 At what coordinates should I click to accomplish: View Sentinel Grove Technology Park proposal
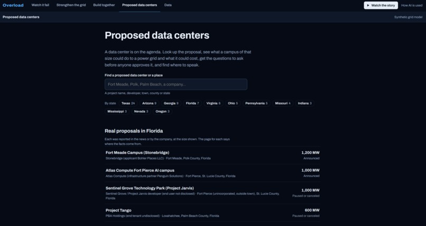pyautogui.click(x=212, y=193)
